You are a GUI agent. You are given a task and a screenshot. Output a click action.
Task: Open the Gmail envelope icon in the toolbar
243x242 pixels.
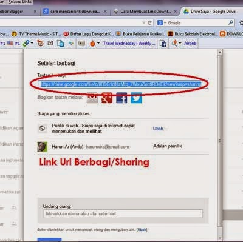pyautogui.click(x=50, y=43)
